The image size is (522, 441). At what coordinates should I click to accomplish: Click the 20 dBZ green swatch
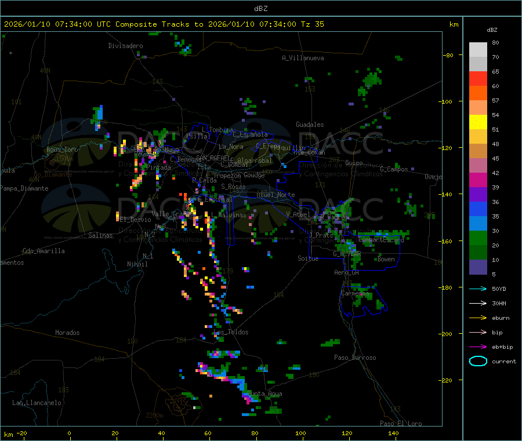[x=478, y=238]
